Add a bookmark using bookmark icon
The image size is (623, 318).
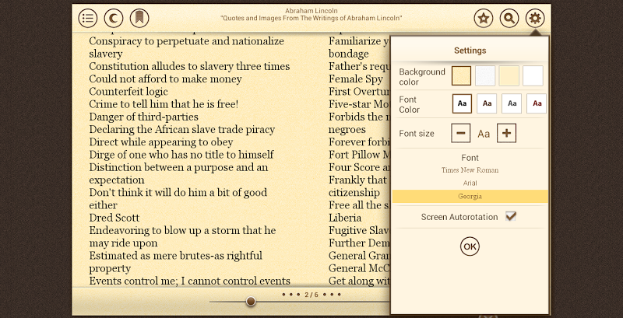click(x=139, y=17)
